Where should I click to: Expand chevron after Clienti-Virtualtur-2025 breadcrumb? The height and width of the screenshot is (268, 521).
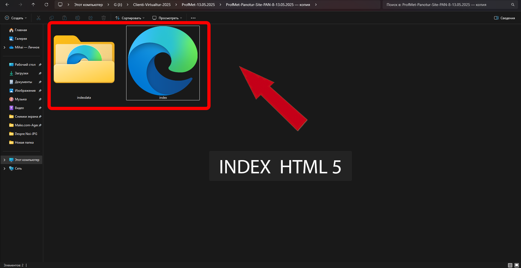click(x=176, y=5)
